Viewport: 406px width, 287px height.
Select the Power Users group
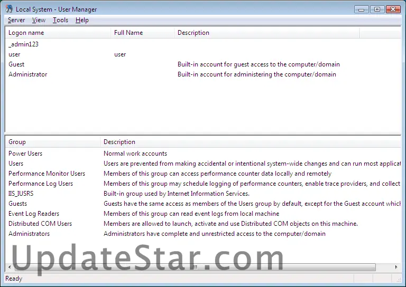[x=25, y=154]
